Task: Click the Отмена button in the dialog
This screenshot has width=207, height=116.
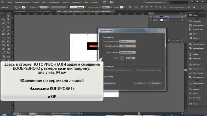Action: [155, 83]
